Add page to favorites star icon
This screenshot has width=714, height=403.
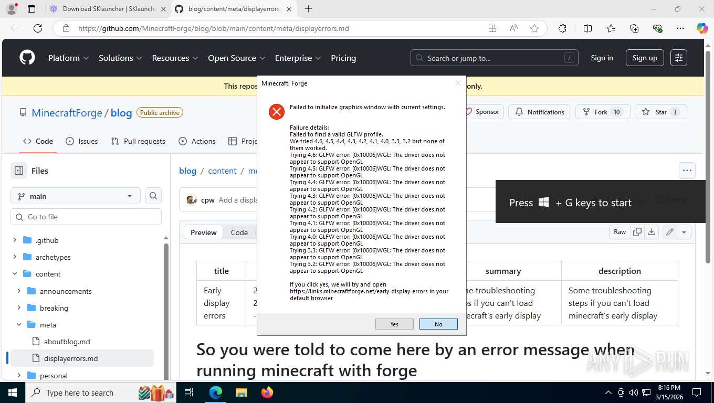coord(534,28)
